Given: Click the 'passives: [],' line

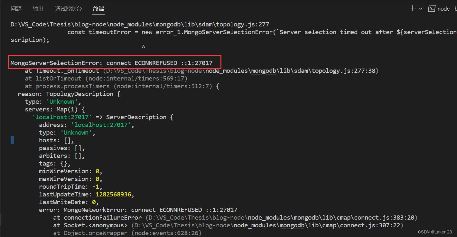Looking at the screenshot, I should pos(62,148).
